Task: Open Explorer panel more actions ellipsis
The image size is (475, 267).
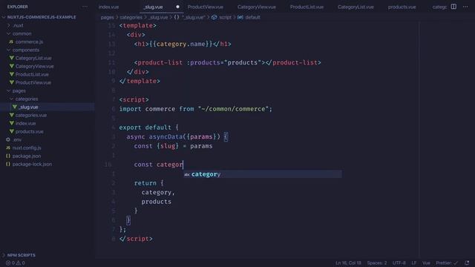Action: coord(85,7)
